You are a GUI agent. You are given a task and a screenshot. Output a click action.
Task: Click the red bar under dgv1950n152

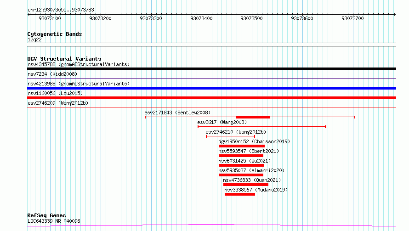[x=242, y=146]
